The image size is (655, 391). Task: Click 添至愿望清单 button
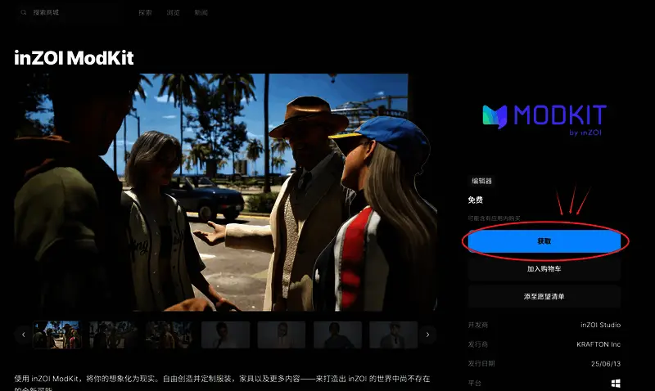point(544,296)
